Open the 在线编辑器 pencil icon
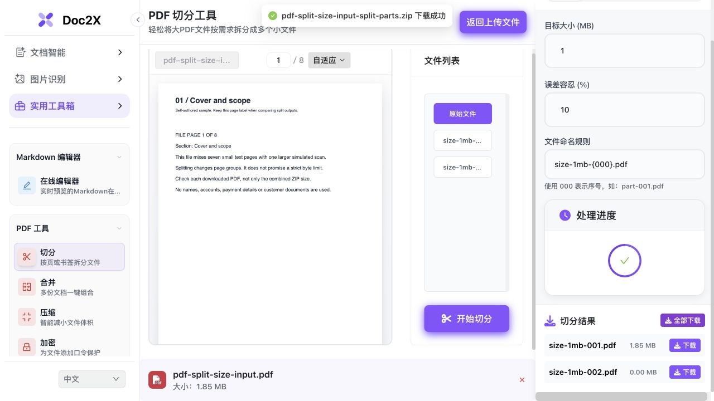 click(27, 185)
